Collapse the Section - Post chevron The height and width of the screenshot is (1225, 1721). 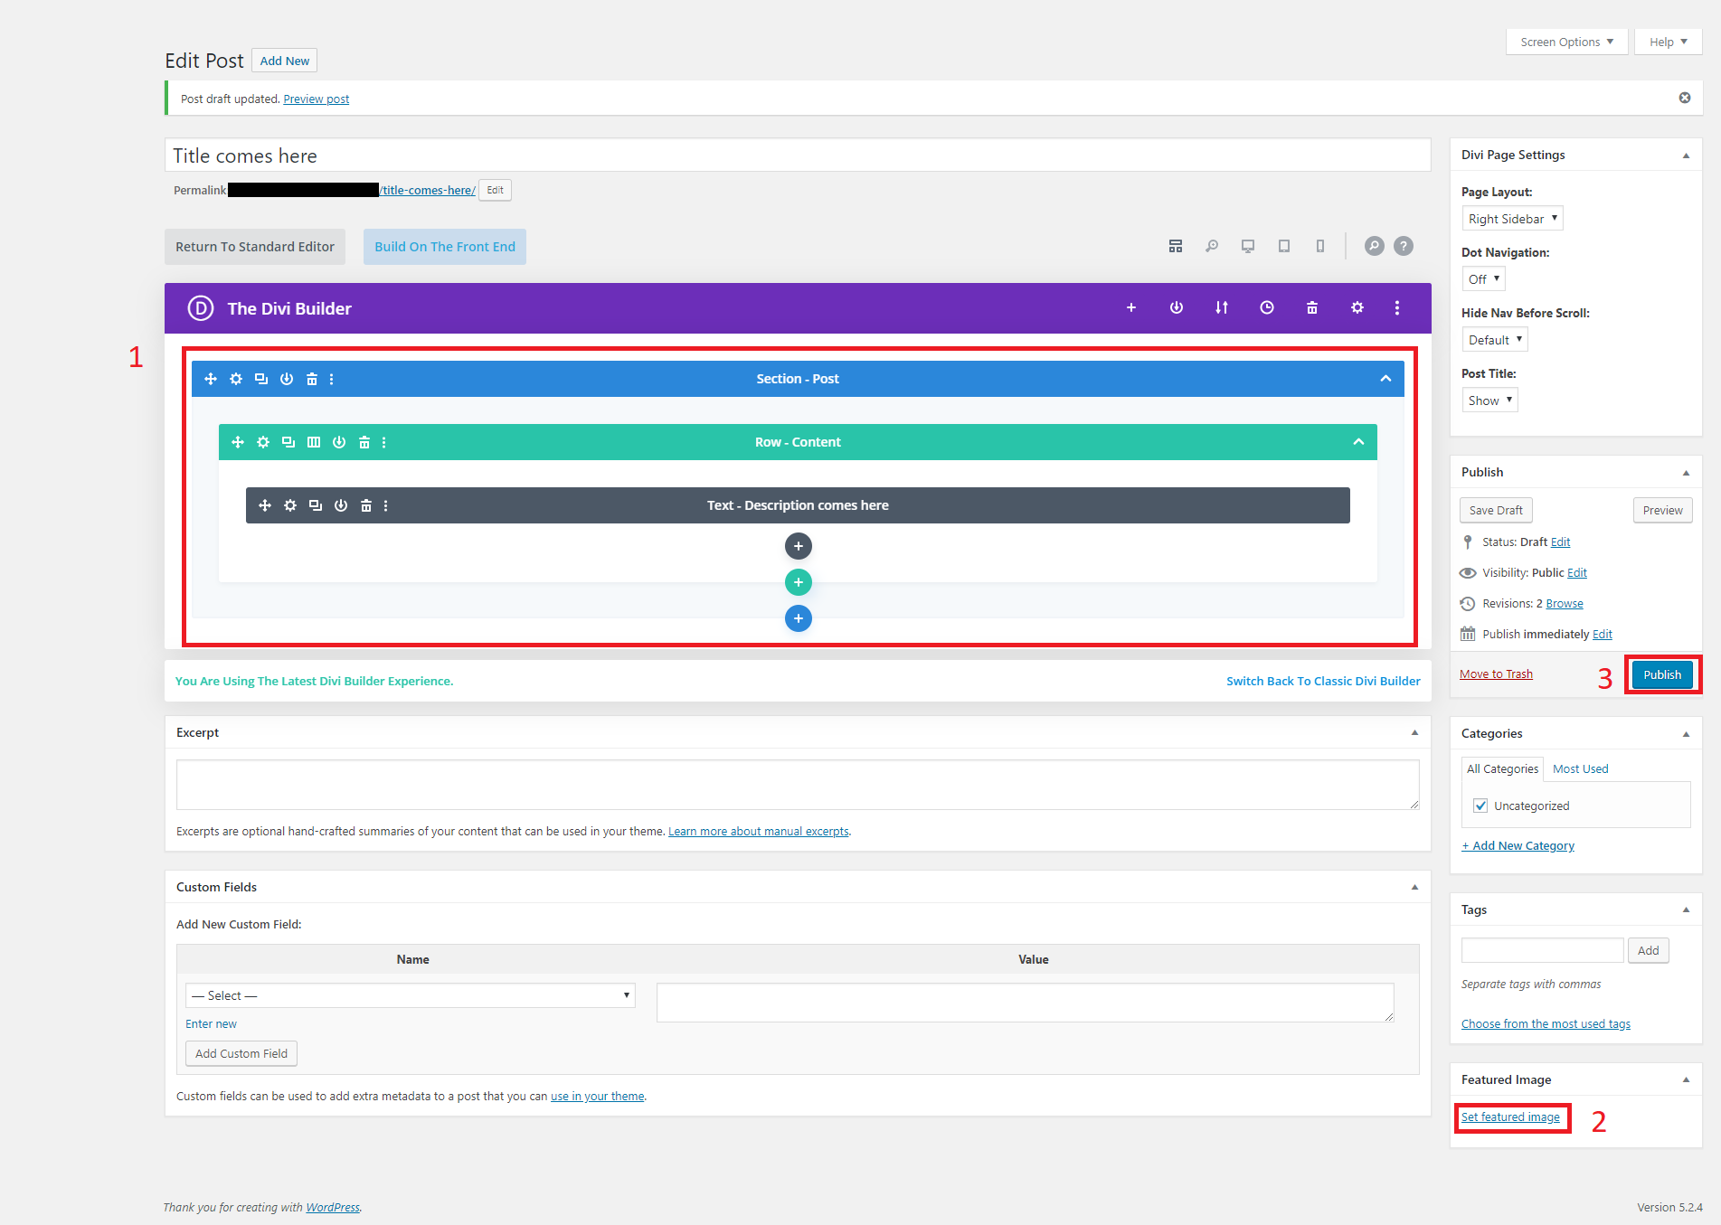pyautogui.click(x=1385, y=379)
